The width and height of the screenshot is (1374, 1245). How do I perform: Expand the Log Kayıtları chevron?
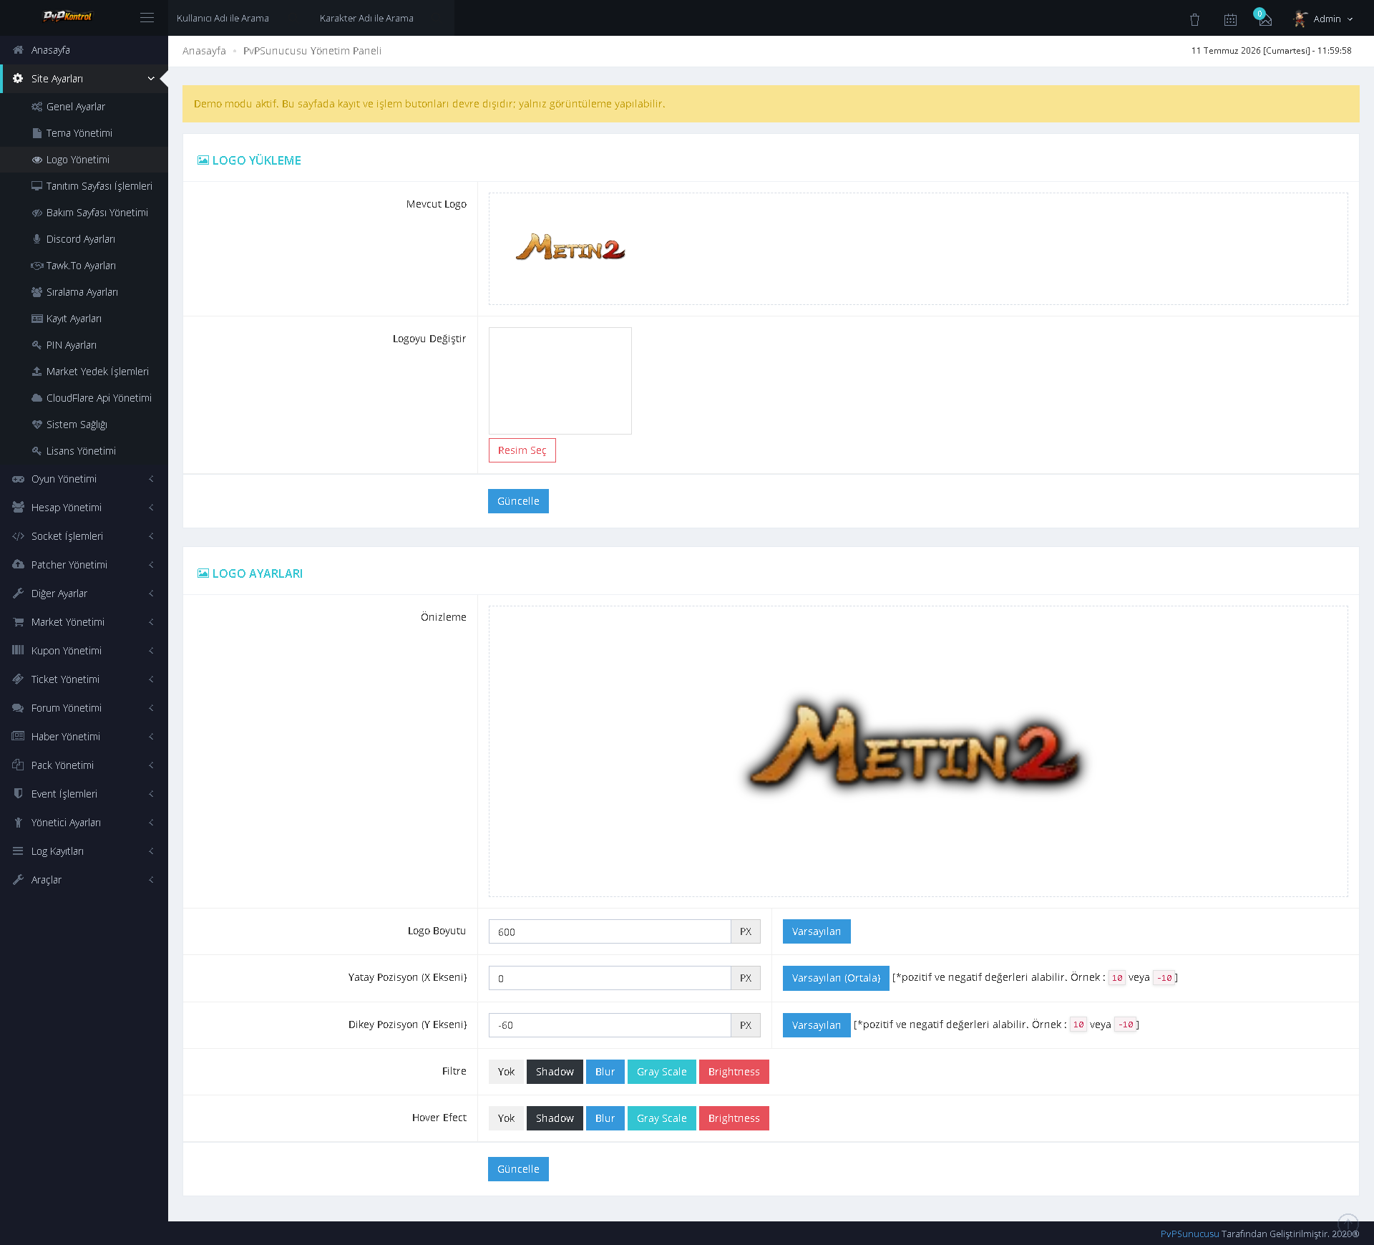point(151,851)
